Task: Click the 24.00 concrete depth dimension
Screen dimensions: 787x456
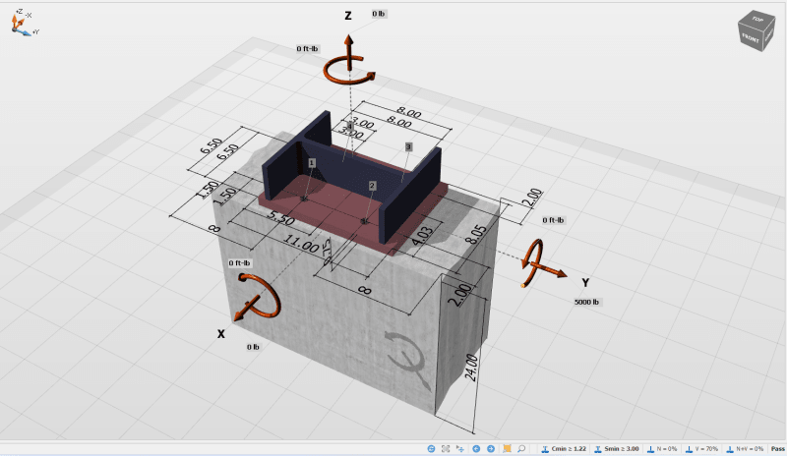Action: [x=472, y=368]
